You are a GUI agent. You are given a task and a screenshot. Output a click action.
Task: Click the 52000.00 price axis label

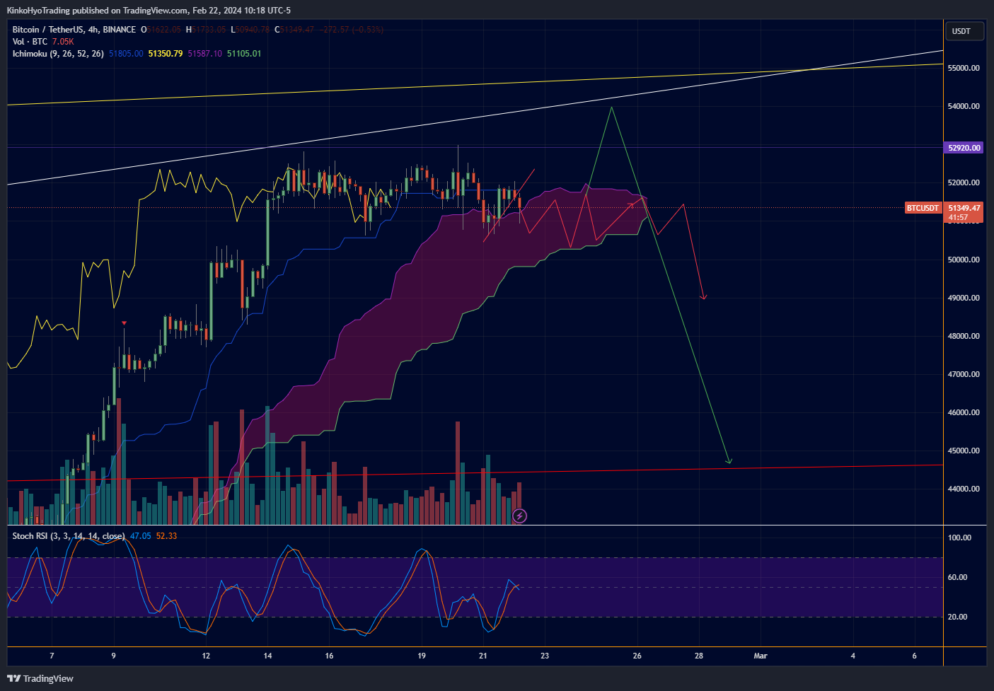tap(964, 182)
